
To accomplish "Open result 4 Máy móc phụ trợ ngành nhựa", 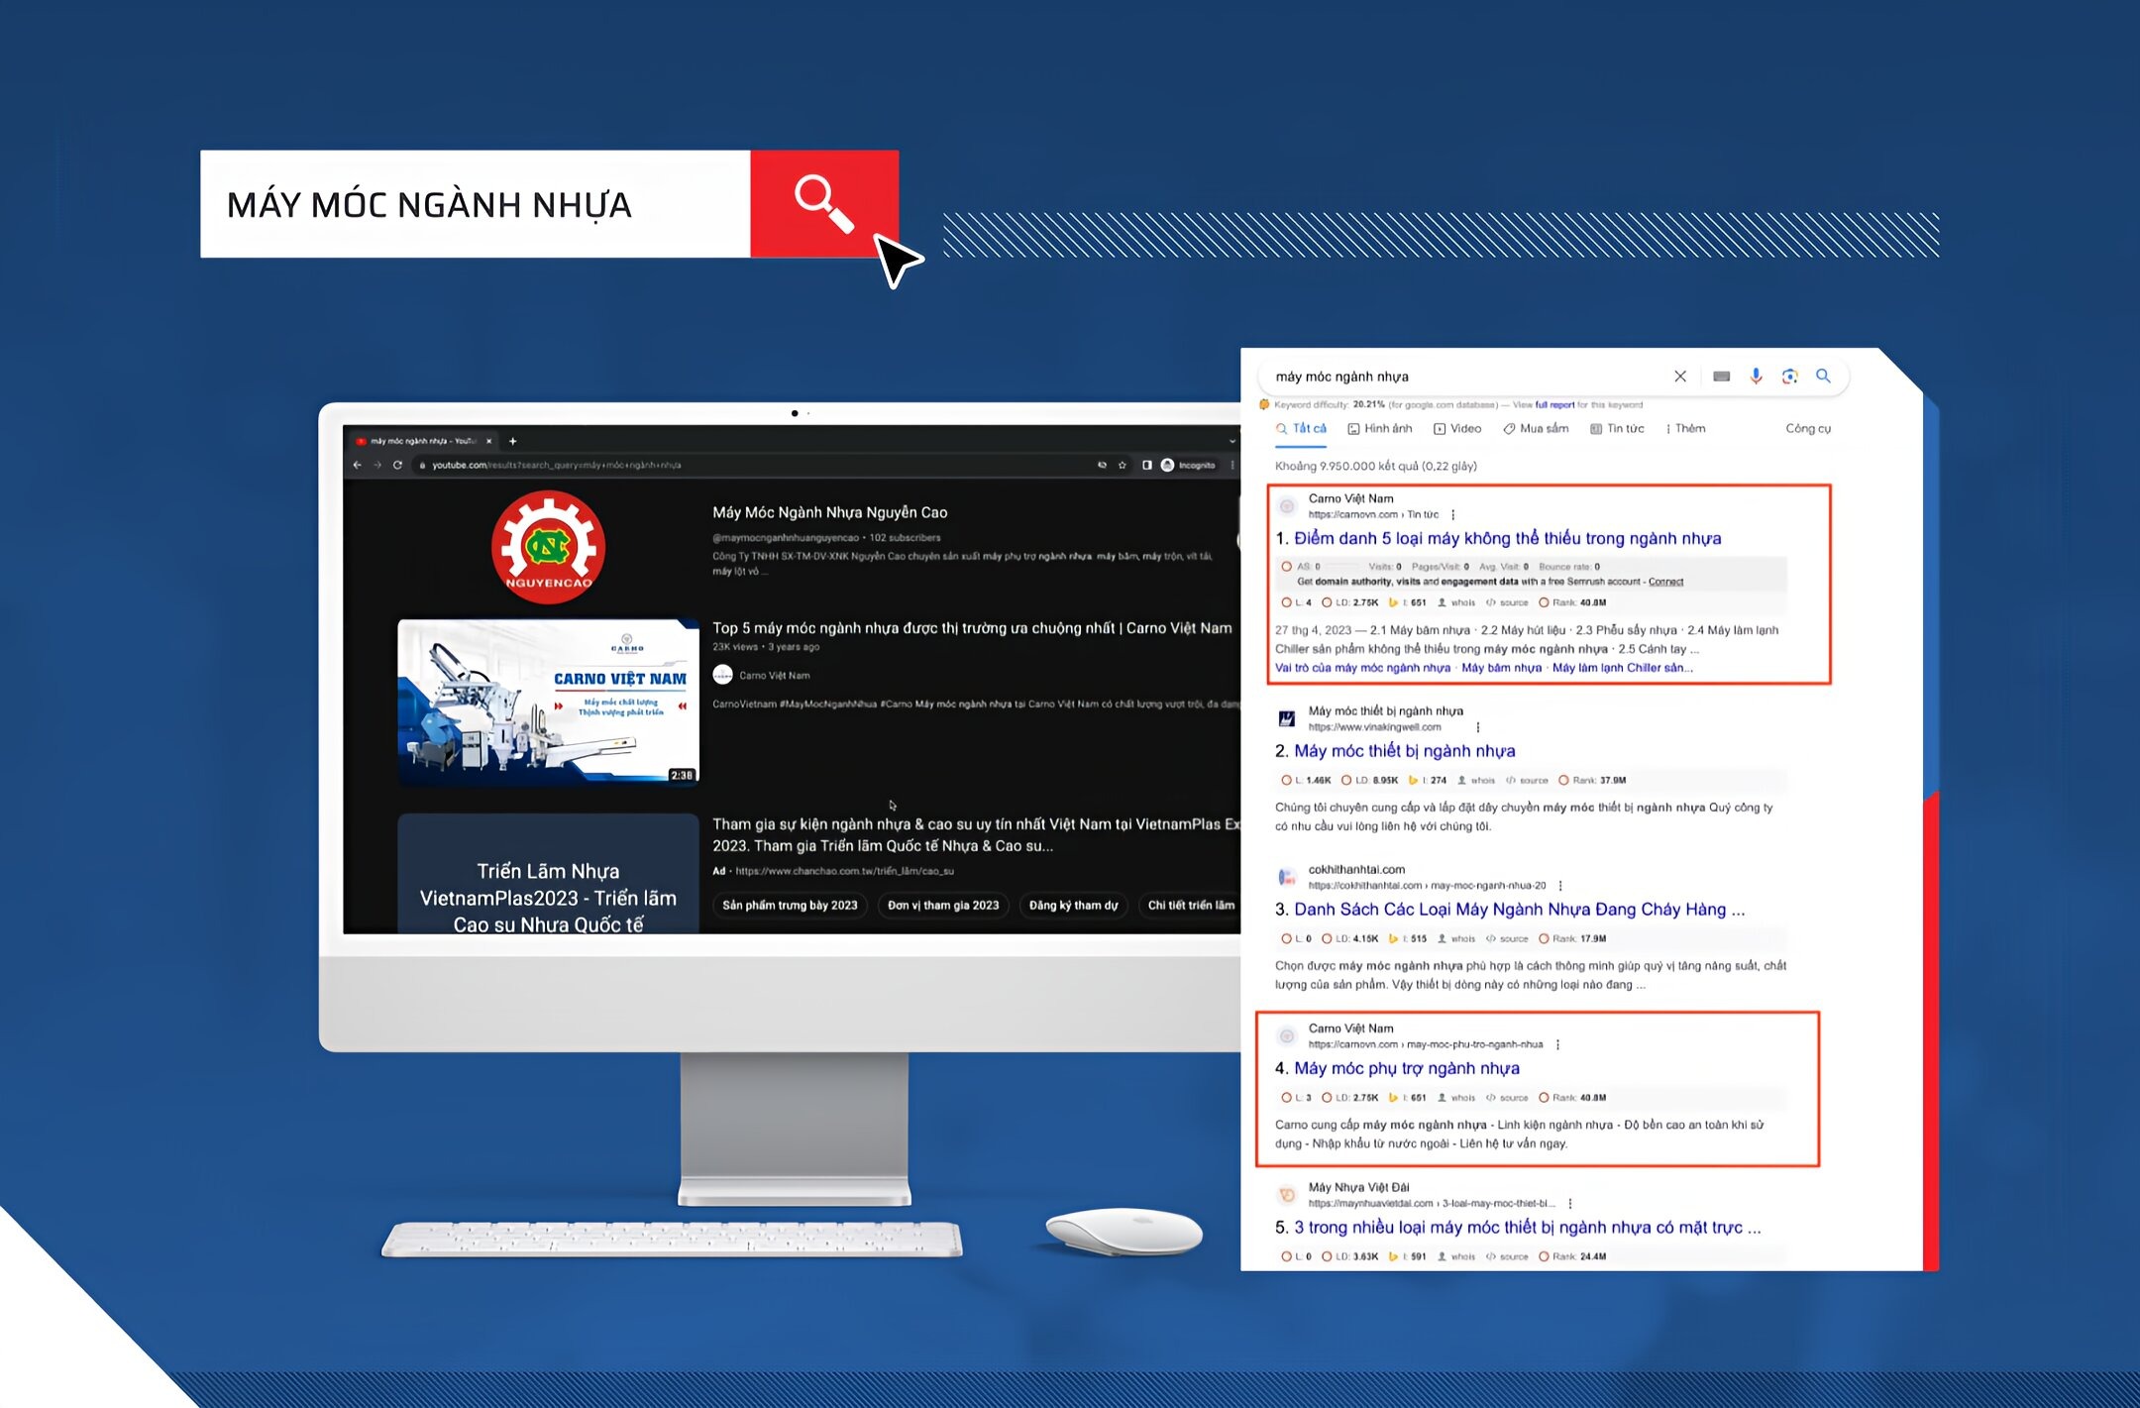I will [x=1406, y=1068].
